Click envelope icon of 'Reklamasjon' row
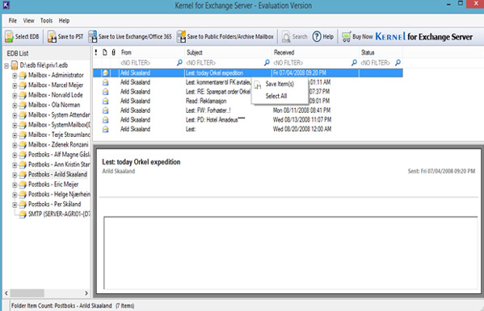The height and width of the screenshot is (311, 484). [106, 101]
